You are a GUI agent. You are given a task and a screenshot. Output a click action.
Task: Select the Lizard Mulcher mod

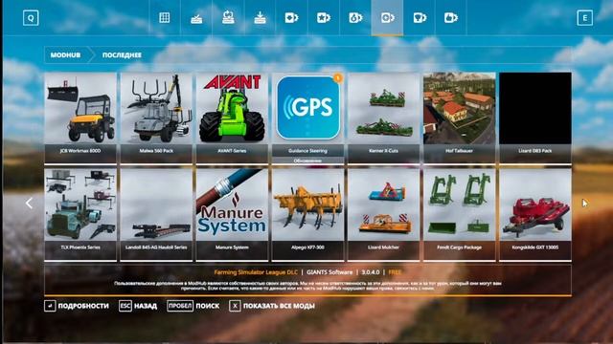(384, 214)
